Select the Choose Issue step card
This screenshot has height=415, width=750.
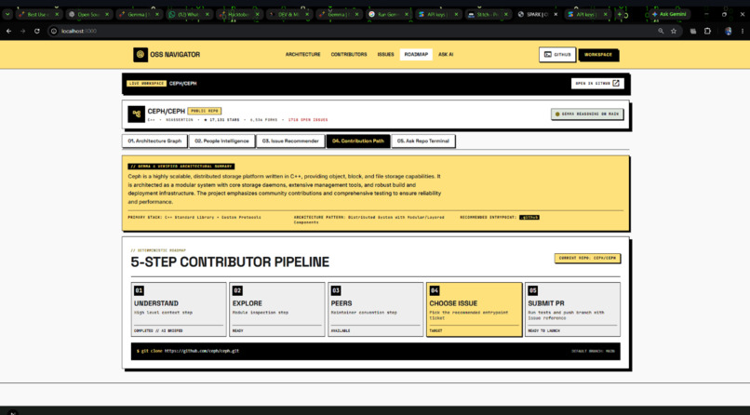(x=474, y=309)
